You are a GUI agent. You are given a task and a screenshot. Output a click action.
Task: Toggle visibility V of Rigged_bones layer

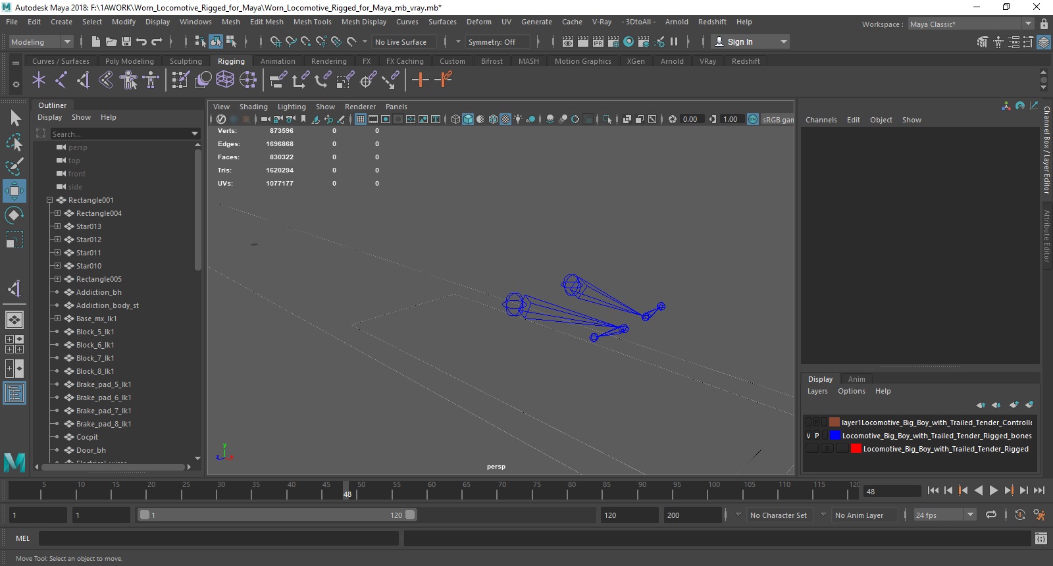809,436
